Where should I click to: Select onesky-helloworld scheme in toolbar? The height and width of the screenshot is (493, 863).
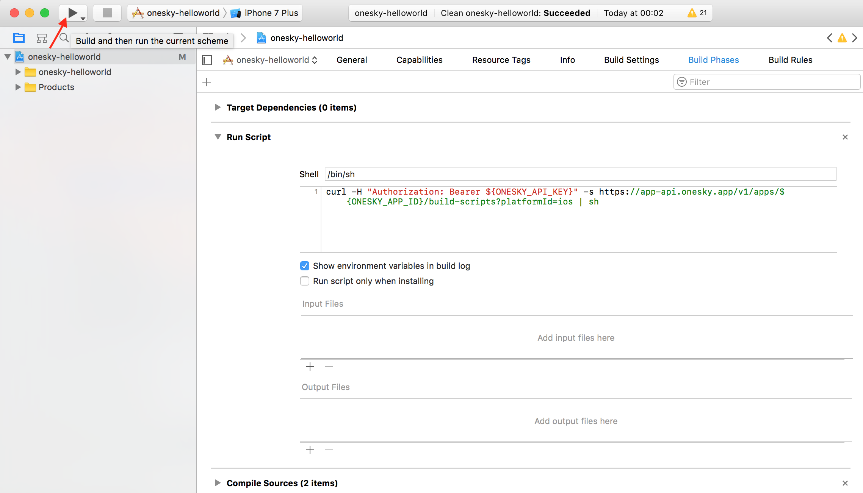(177, 13)
